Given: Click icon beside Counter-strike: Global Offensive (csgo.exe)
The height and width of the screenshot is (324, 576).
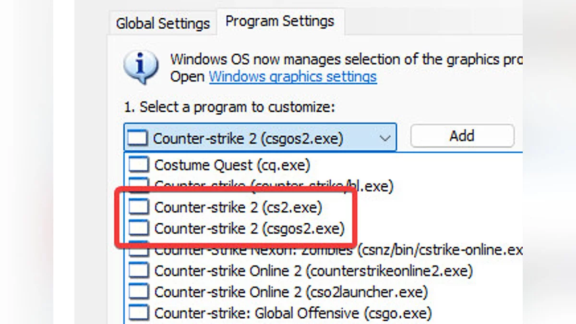Looking at the screenshot, I should [x=139, y=313].
